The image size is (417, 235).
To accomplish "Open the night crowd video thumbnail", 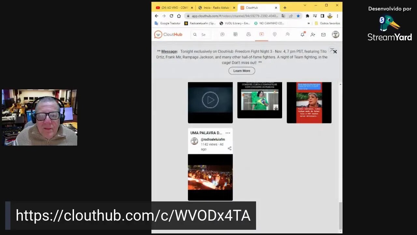I will (210, 177).
